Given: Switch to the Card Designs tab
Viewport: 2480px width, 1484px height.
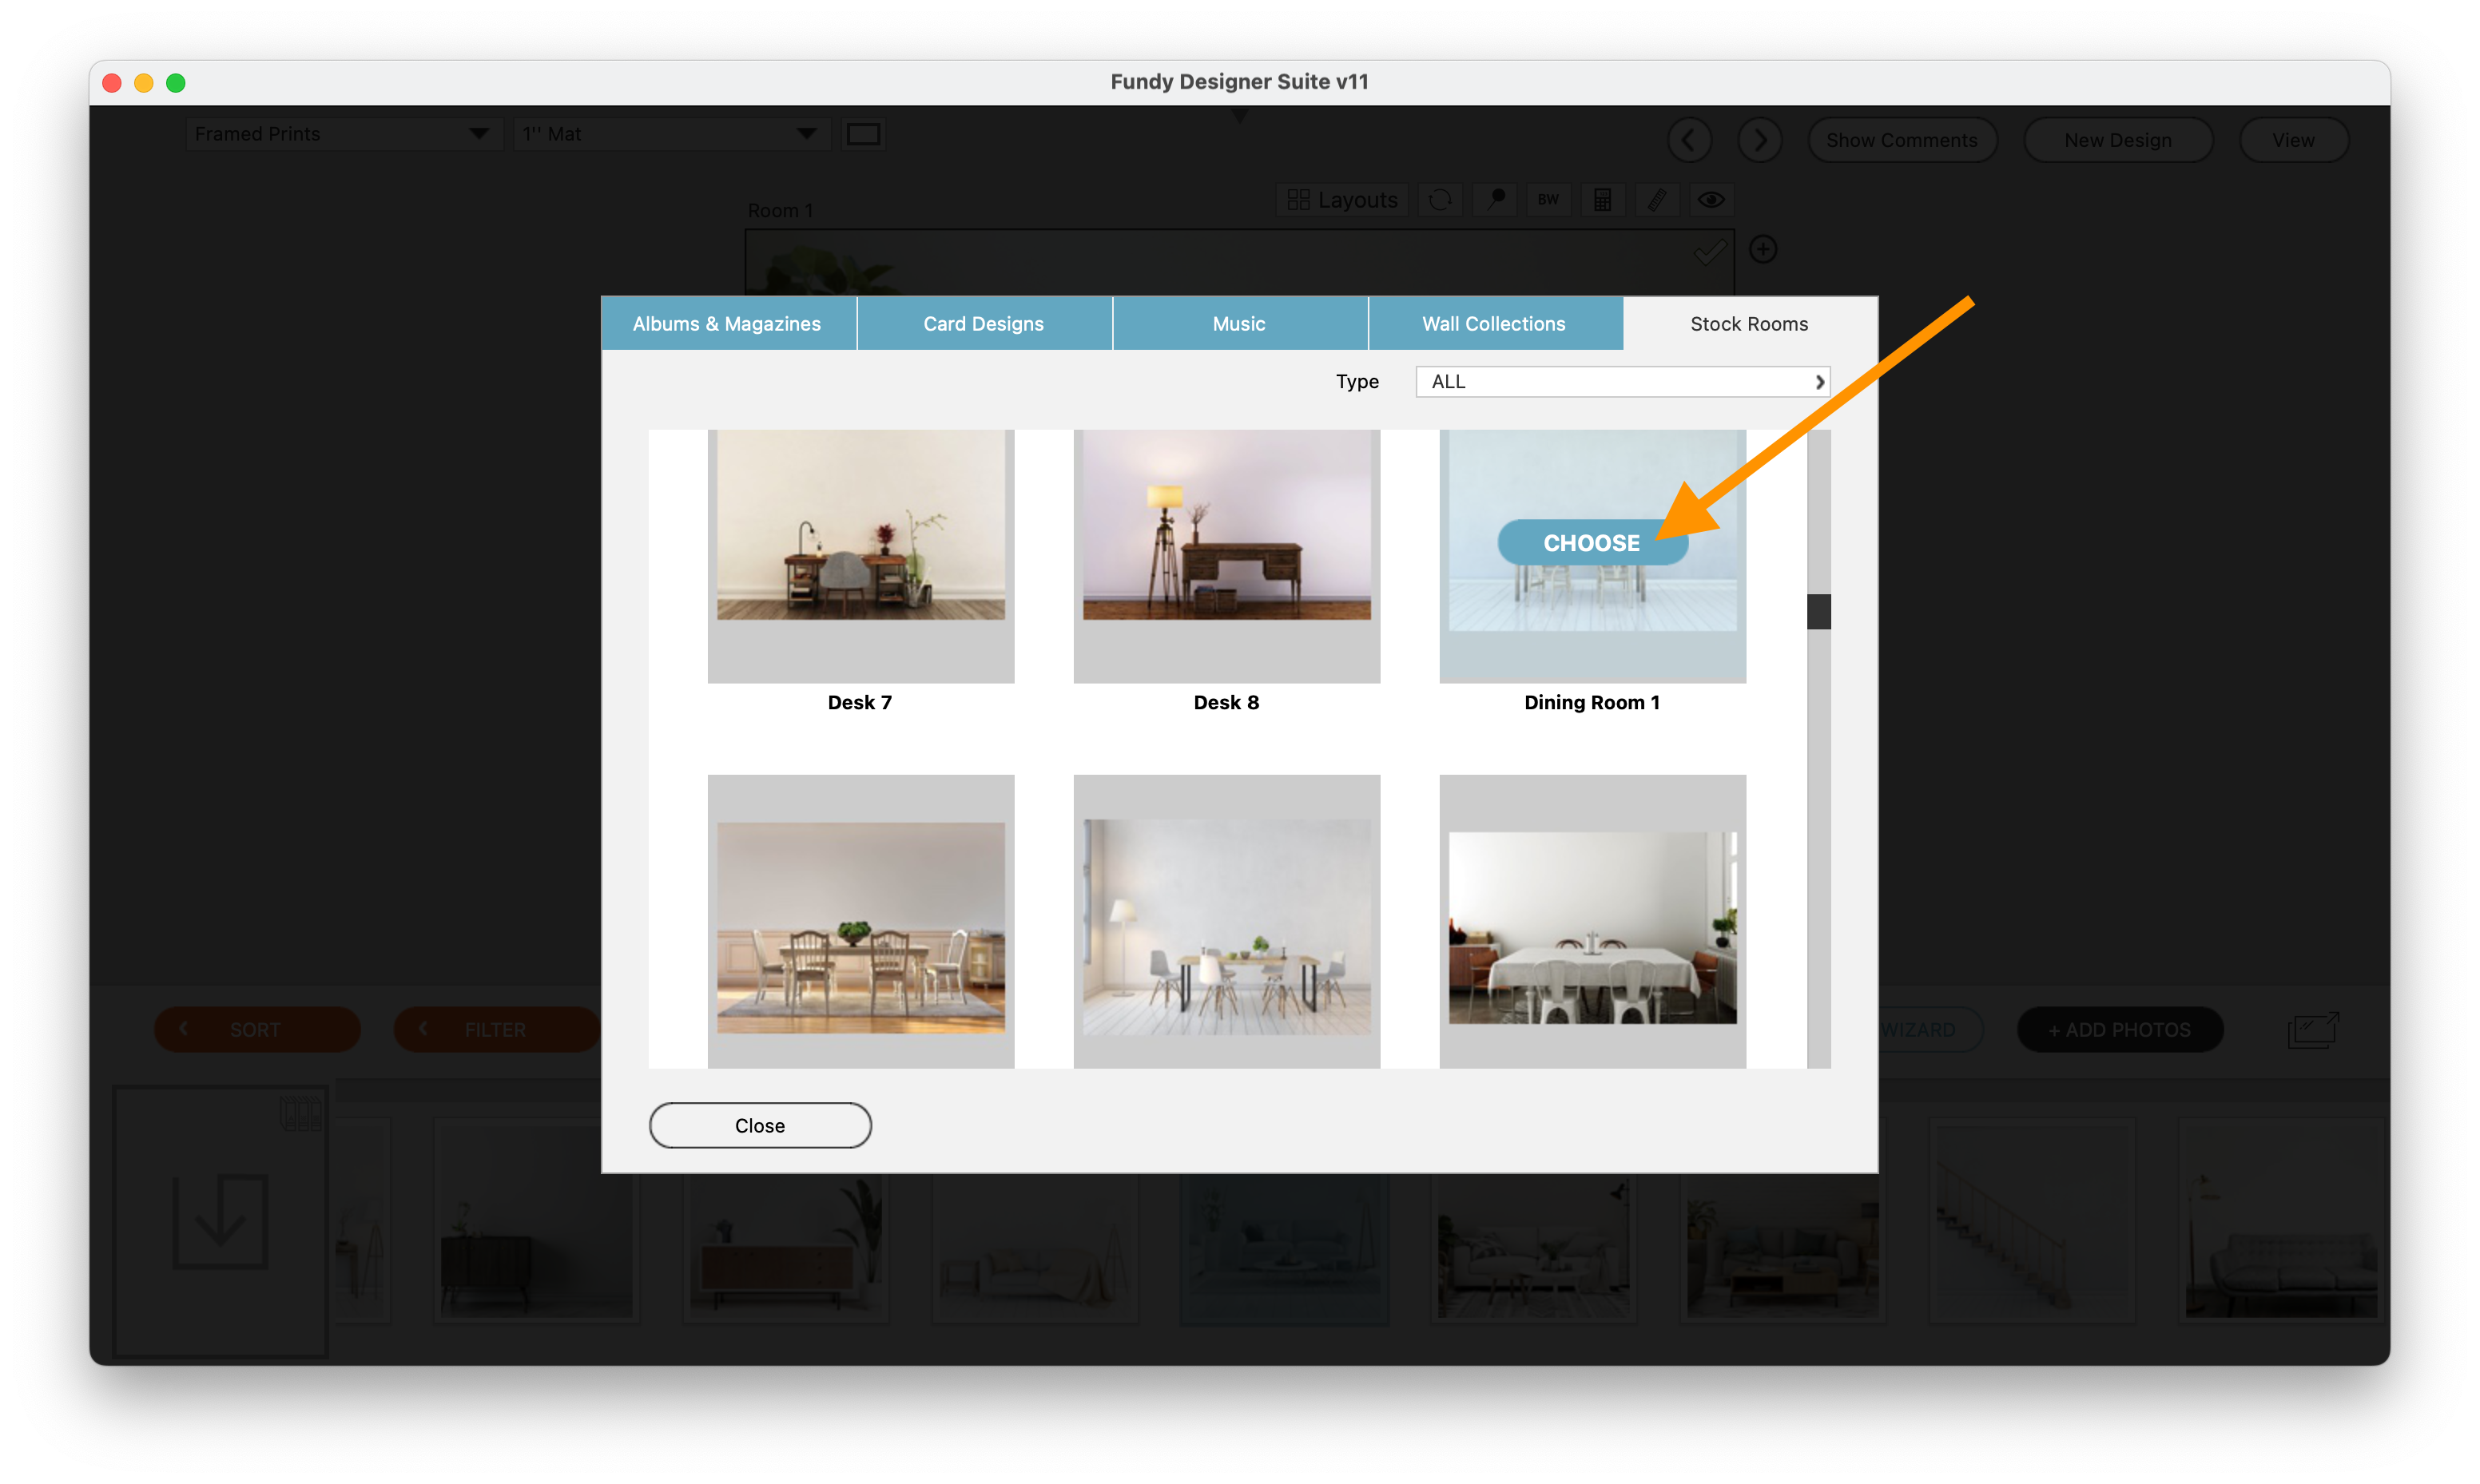Looking at the screenshot, I should tap(984, 324).
